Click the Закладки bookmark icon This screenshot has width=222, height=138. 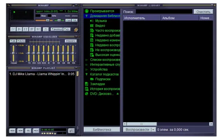tap(87, 84)
